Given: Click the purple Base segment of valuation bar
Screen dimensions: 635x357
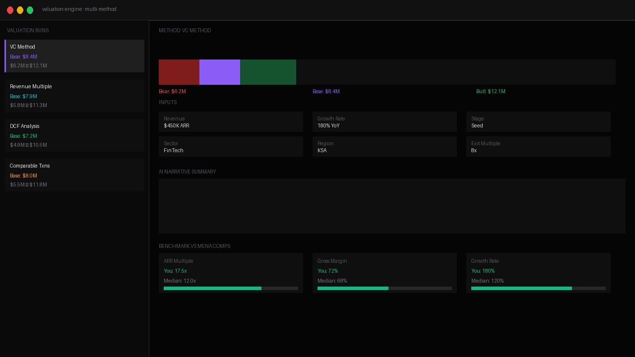Looking at the screenshot, I should [220, 72].
